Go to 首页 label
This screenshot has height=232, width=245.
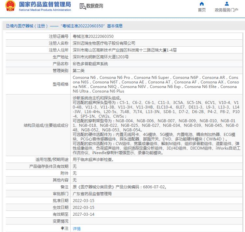[202, 10]
